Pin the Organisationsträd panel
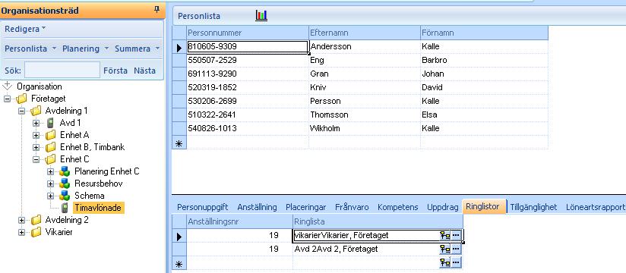Viewport: 626px width, 273px height. (157, 10)
